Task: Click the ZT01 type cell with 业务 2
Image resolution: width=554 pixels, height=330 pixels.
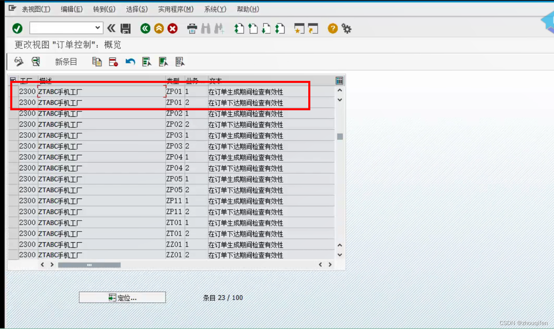Action: tap(175, 234)
